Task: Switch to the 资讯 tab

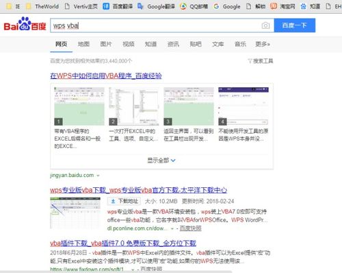Action: coord(173,44)
